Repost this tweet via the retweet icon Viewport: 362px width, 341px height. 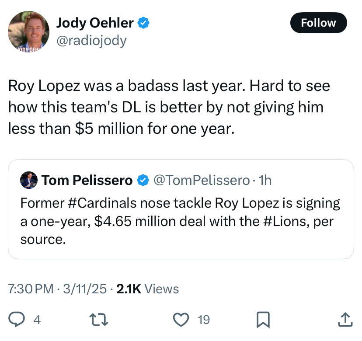tap(100, 320)
